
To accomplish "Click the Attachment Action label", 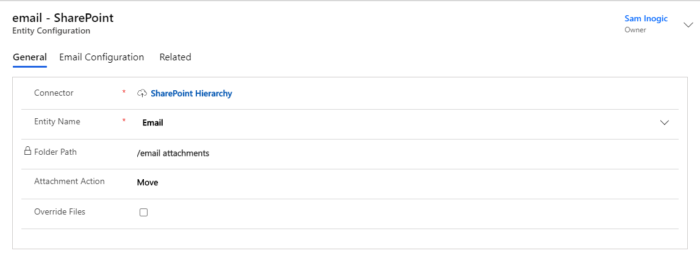I will [x=69, y=182].
